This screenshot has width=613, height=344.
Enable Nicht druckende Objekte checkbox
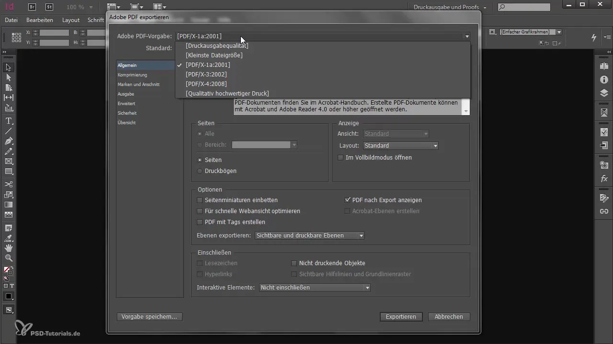tap(295, 263)
